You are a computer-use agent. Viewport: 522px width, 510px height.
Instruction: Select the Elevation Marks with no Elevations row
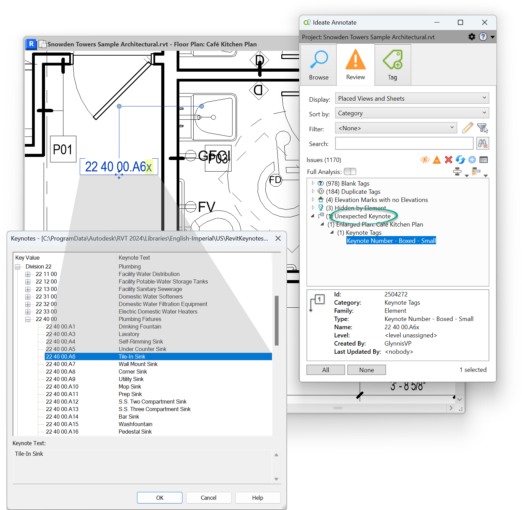[x=377, y=200]
